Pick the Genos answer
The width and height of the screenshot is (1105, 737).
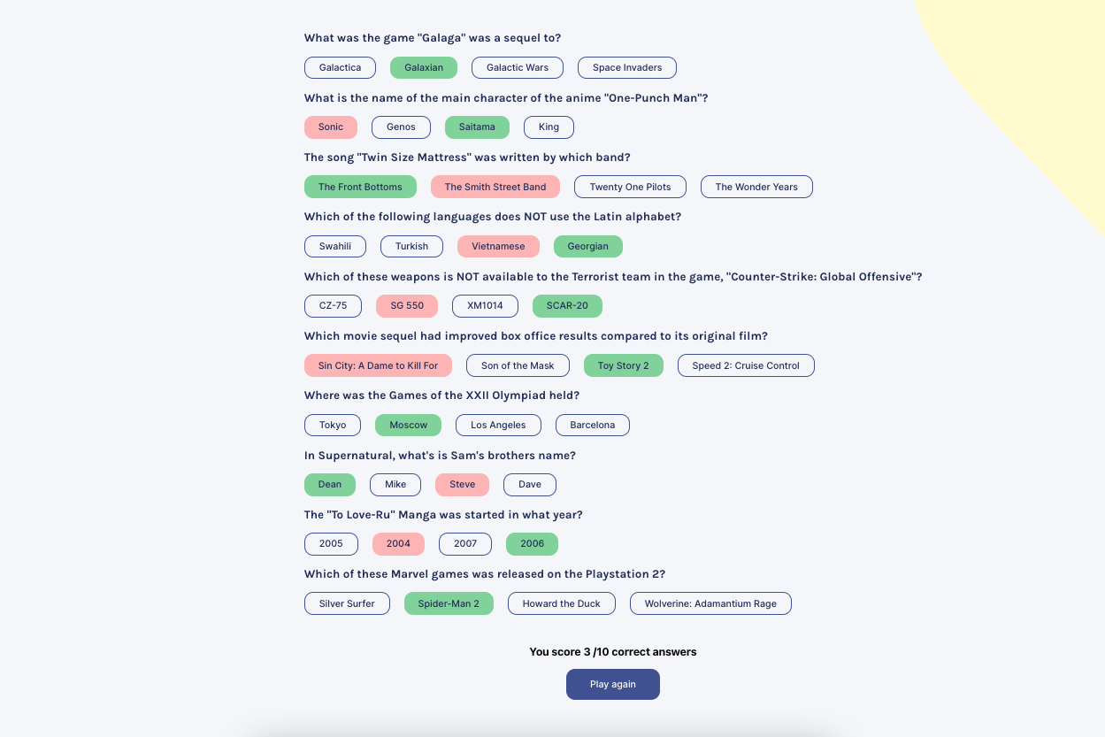pos(401,127)
